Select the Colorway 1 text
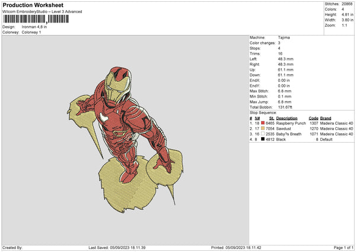 [x=31, y=32]
